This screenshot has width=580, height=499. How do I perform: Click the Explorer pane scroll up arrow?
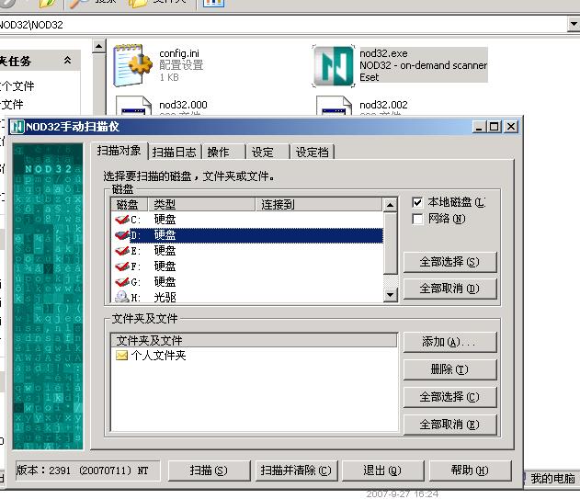tap(98, 47)
